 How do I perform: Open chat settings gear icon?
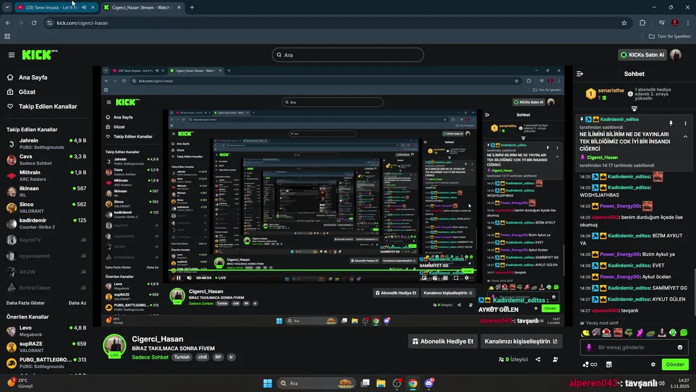(x=653, y=364)
